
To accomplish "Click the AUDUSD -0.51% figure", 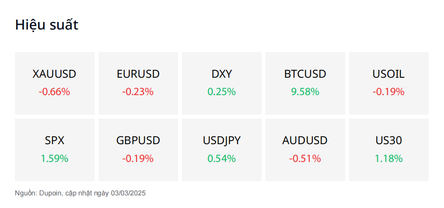I will (305, 158).
